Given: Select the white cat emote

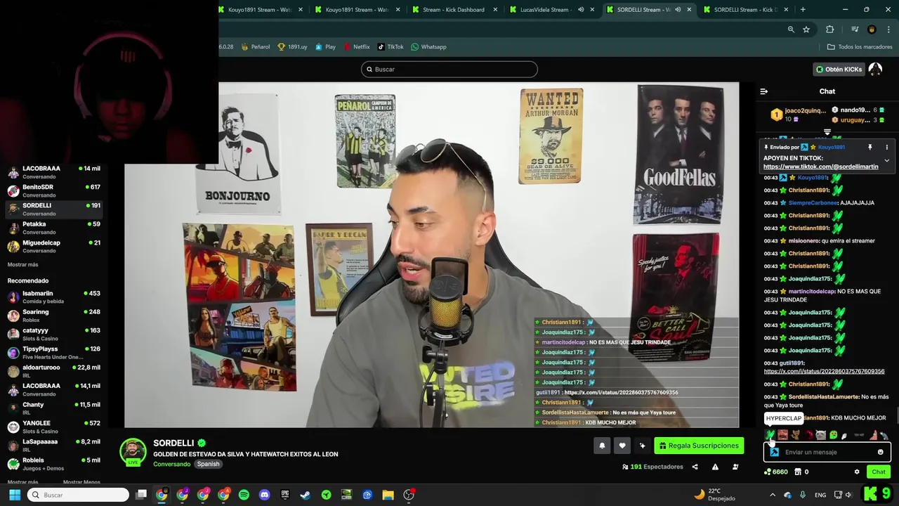Looking at the screenshot, I should point(820,435).
